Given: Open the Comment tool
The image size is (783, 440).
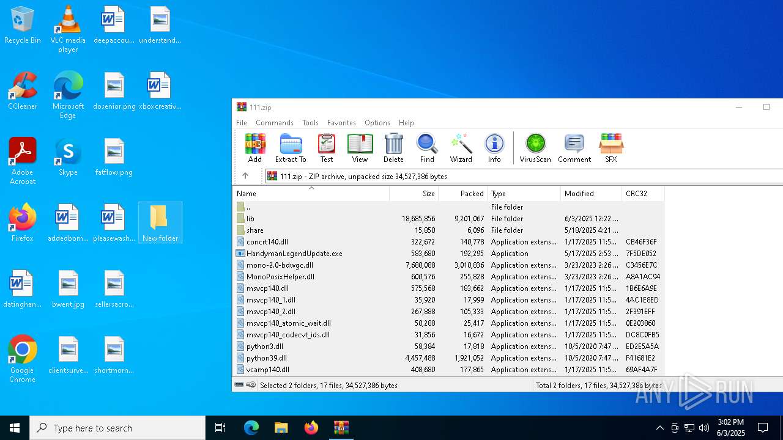Looking at the screenshot, I should [x=574, y=148].
